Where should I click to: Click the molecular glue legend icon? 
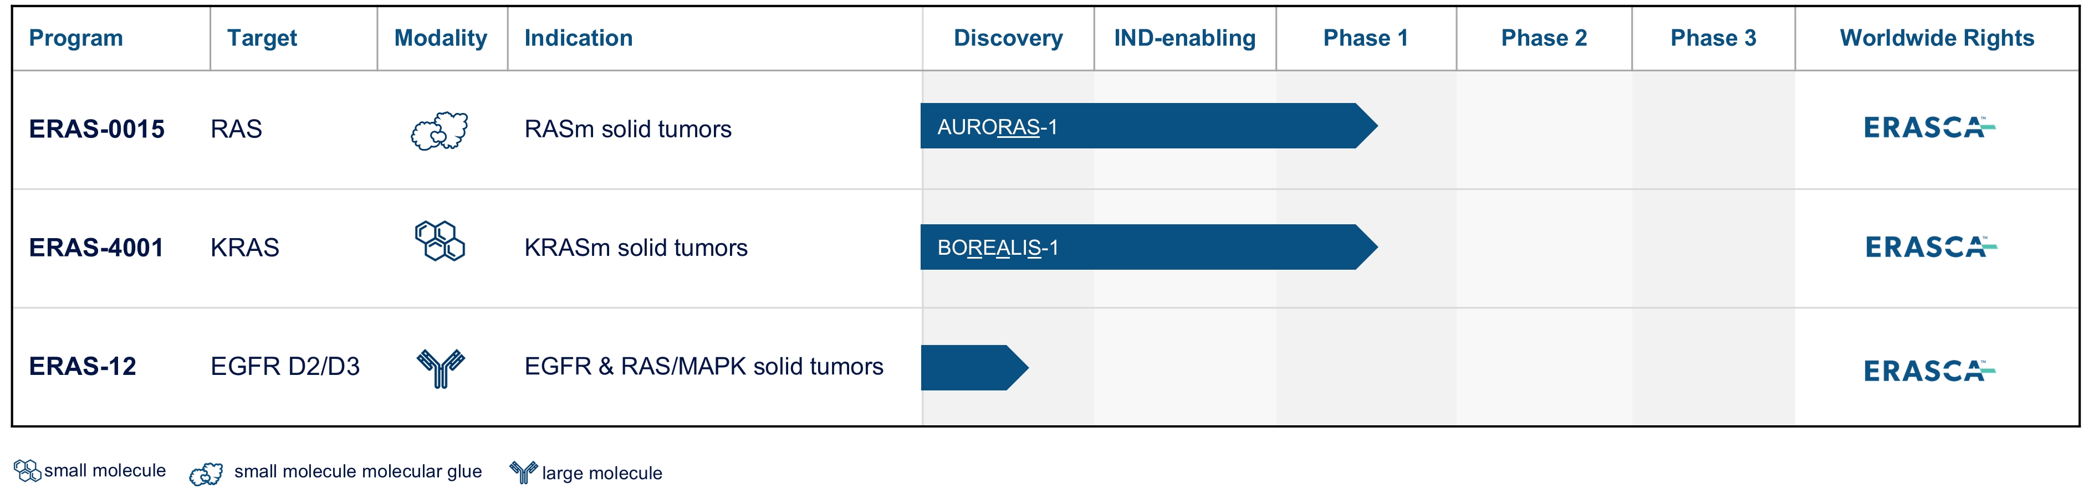[x=207, y=473]
